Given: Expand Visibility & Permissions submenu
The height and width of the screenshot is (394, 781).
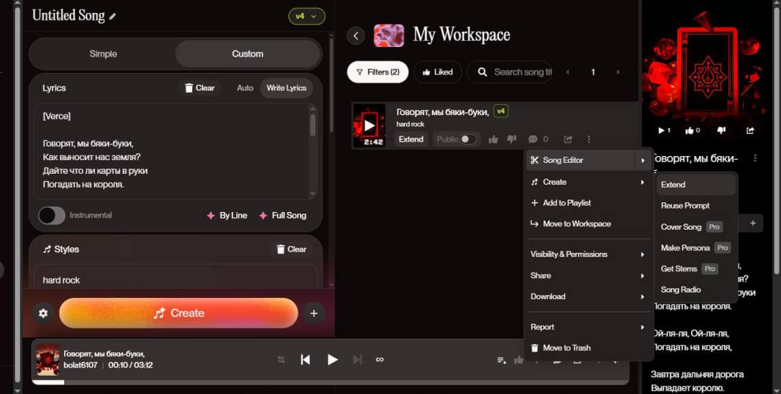Looking at the screenshot, I should tap(589, 254).
